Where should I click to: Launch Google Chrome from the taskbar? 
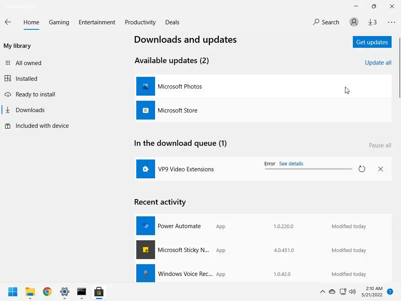(47, 292)
